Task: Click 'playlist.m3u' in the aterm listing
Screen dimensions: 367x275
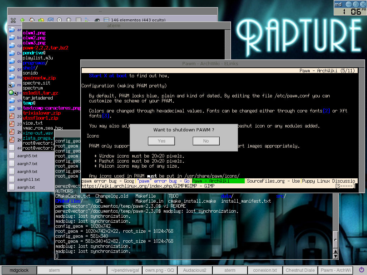Action: tap(38, 58)
